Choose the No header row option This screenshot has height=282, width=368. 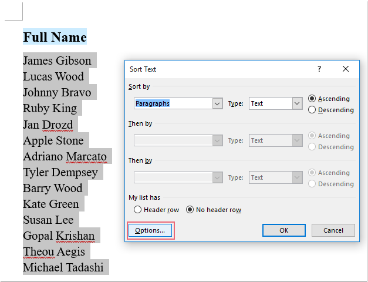tap(190, 210)
